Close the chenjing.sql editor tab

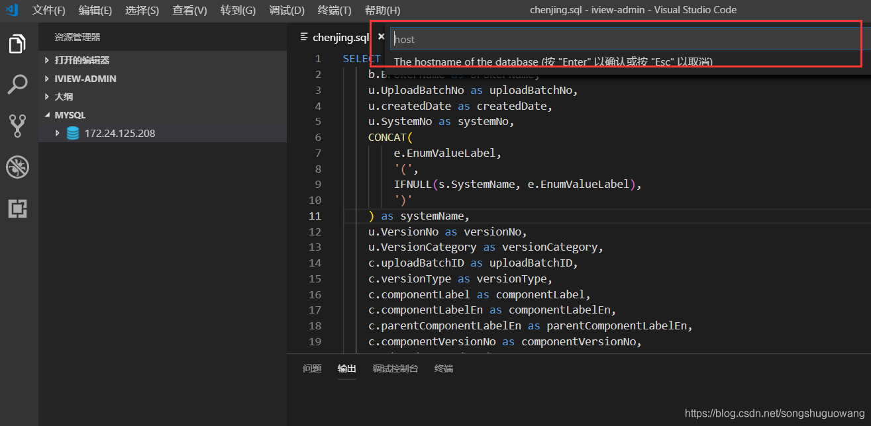click(x=381, y=37)
